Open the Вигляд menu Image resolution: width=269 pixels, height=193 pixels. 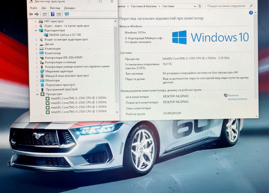(x=55, y=8)
